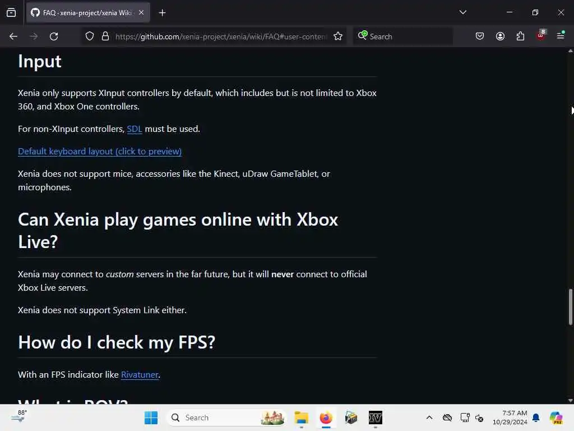
Task: Close the FAQ xenia wiki tab
Action: click(141, 12)
